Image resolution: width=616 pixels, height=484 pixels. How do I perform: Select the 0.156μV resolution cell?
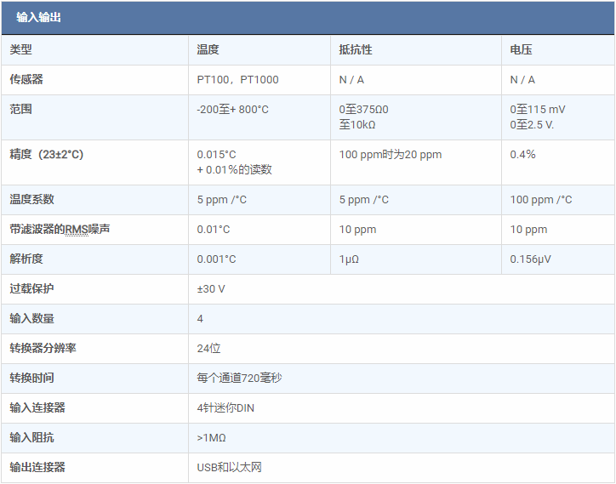(x=530, y=259)
